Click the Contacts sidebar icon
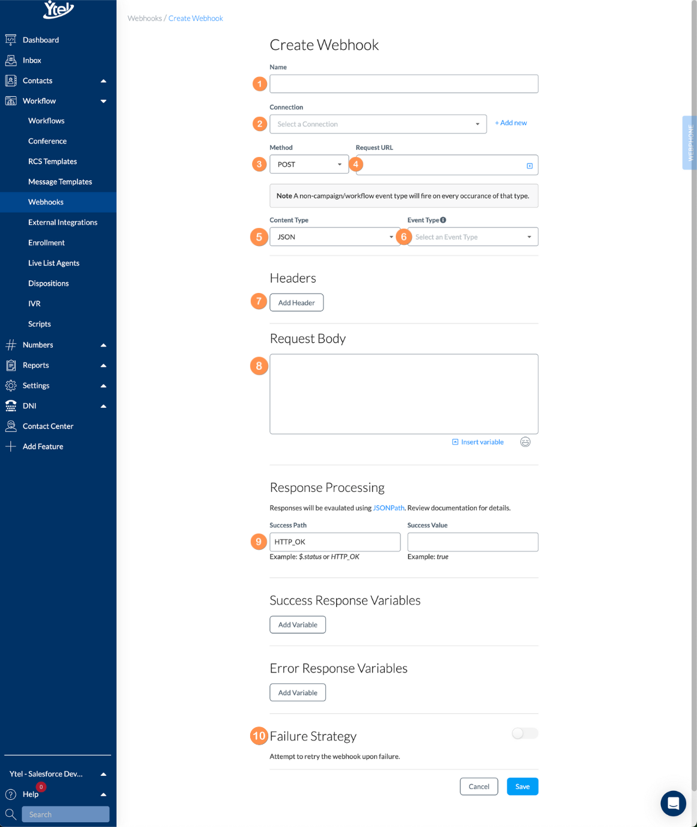Screen dimensions: 697x827 click(11, 81)
